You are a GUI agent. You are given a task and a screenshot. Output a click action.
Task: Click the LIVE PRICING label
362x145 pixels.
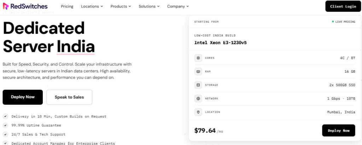pyautogui.click(x=345, y=22)
